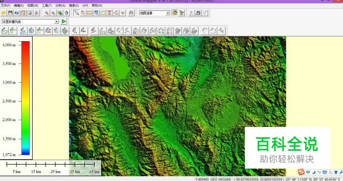This screenshot has height=181, width=343.
Task: Click the green Run play button
Action: [x=63, y=21]
